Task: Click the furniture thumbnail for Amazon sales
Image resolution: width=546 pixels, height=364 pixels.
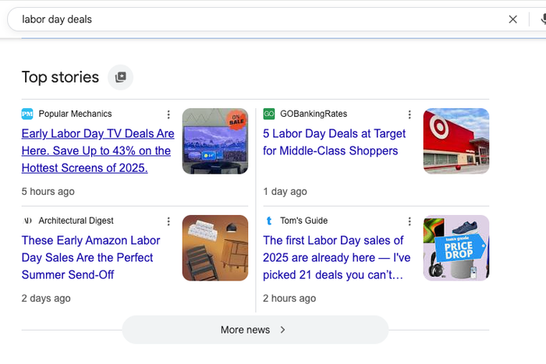Action: (x=215, y=248)
